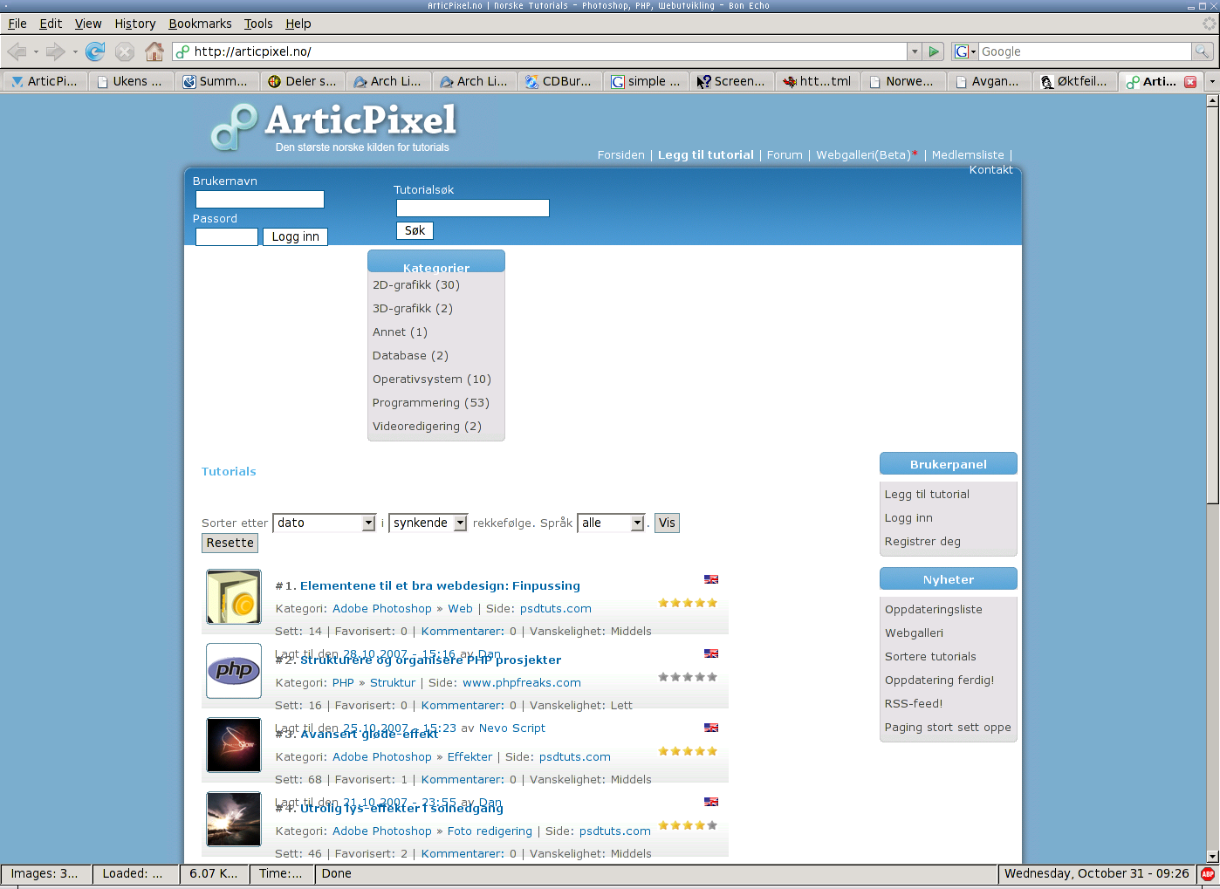
Task: Open the History menu
Action: coord(135,24)
